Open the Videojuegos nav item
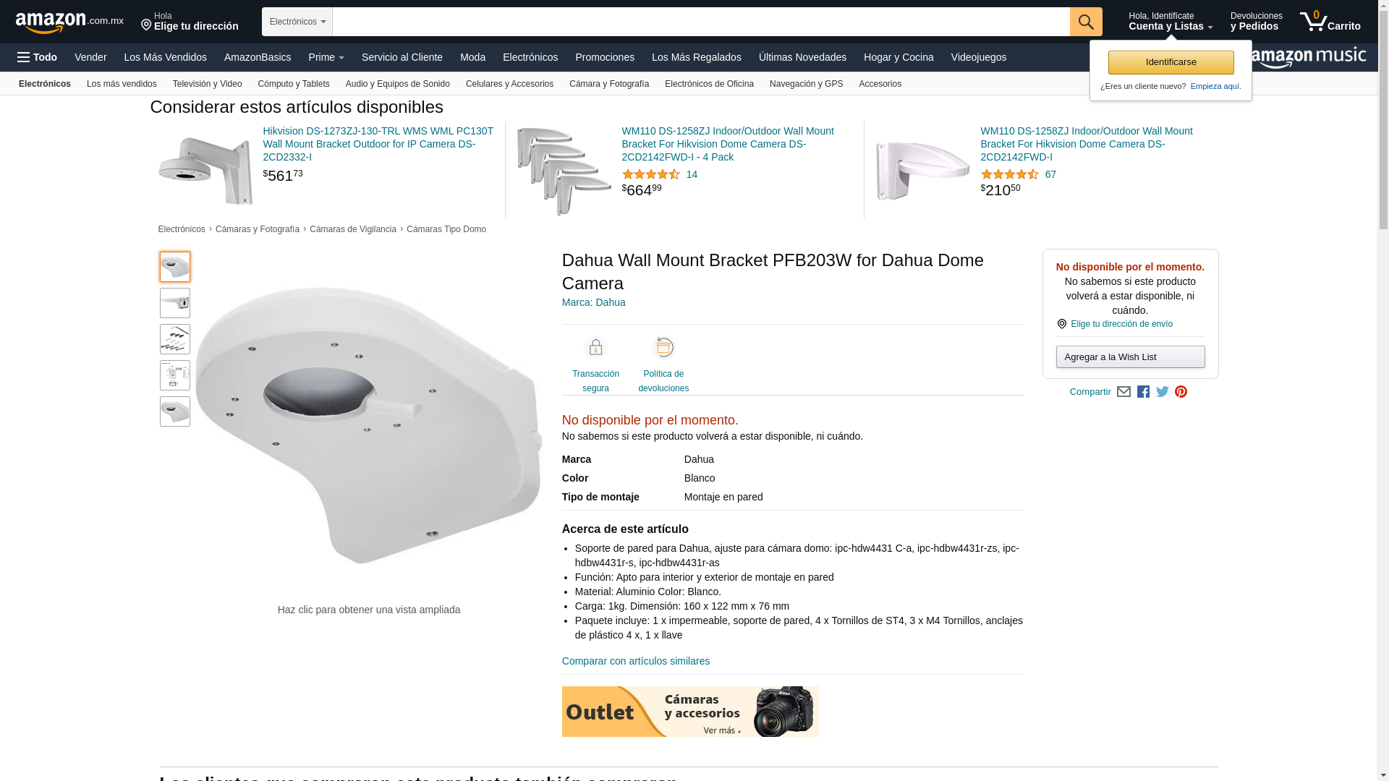This screenshot has height=781, width=1389. point(978,57)
